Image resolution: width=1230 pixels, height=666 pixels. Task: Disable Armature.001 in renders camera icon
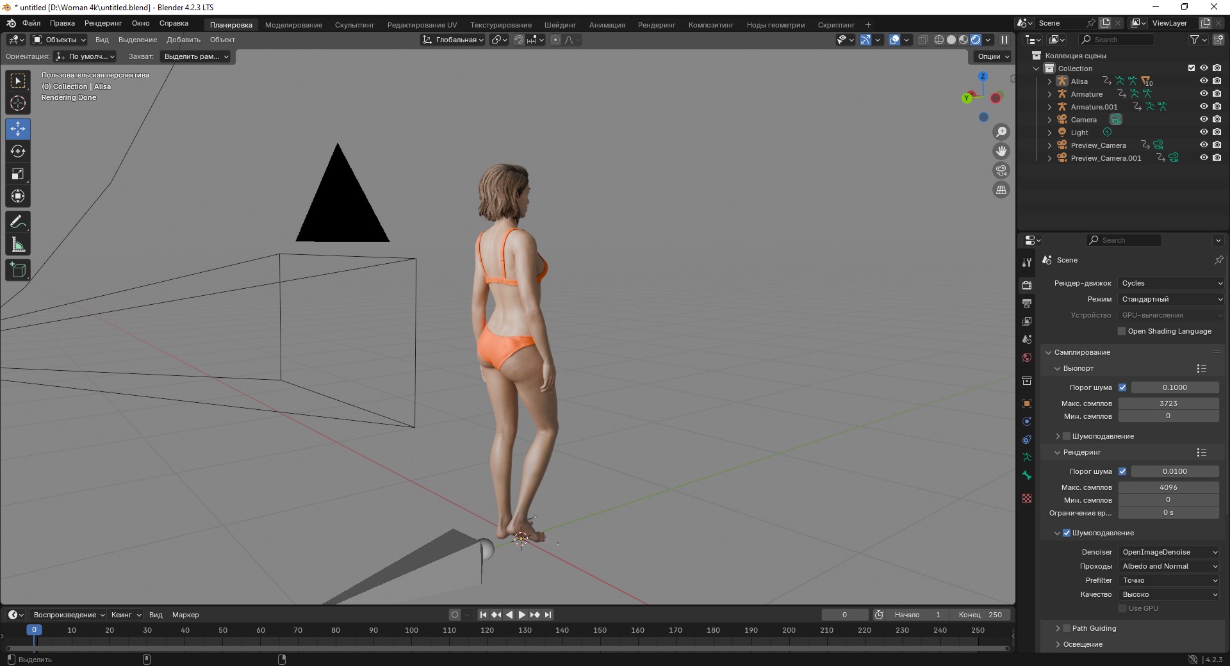tap(1217, 107)
